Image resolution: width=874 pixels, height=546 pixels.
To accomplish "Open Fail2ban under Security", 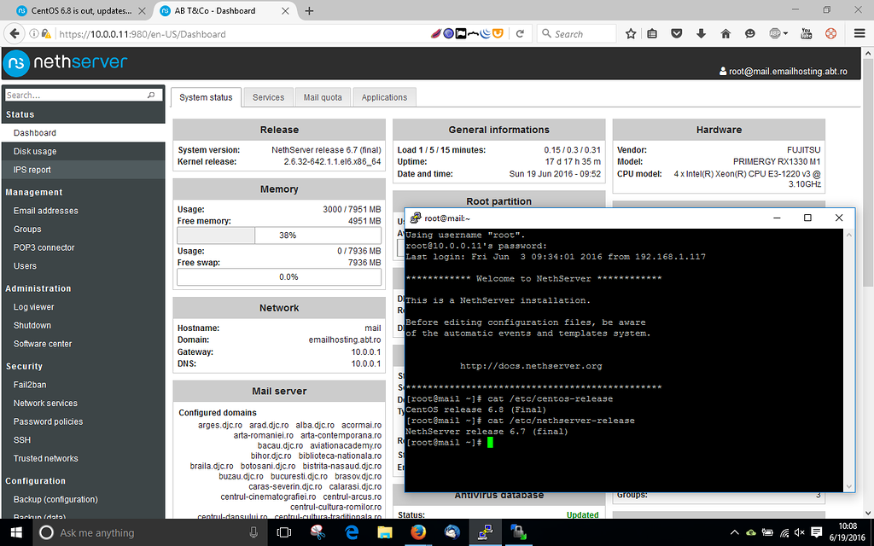I will point(29,385).
